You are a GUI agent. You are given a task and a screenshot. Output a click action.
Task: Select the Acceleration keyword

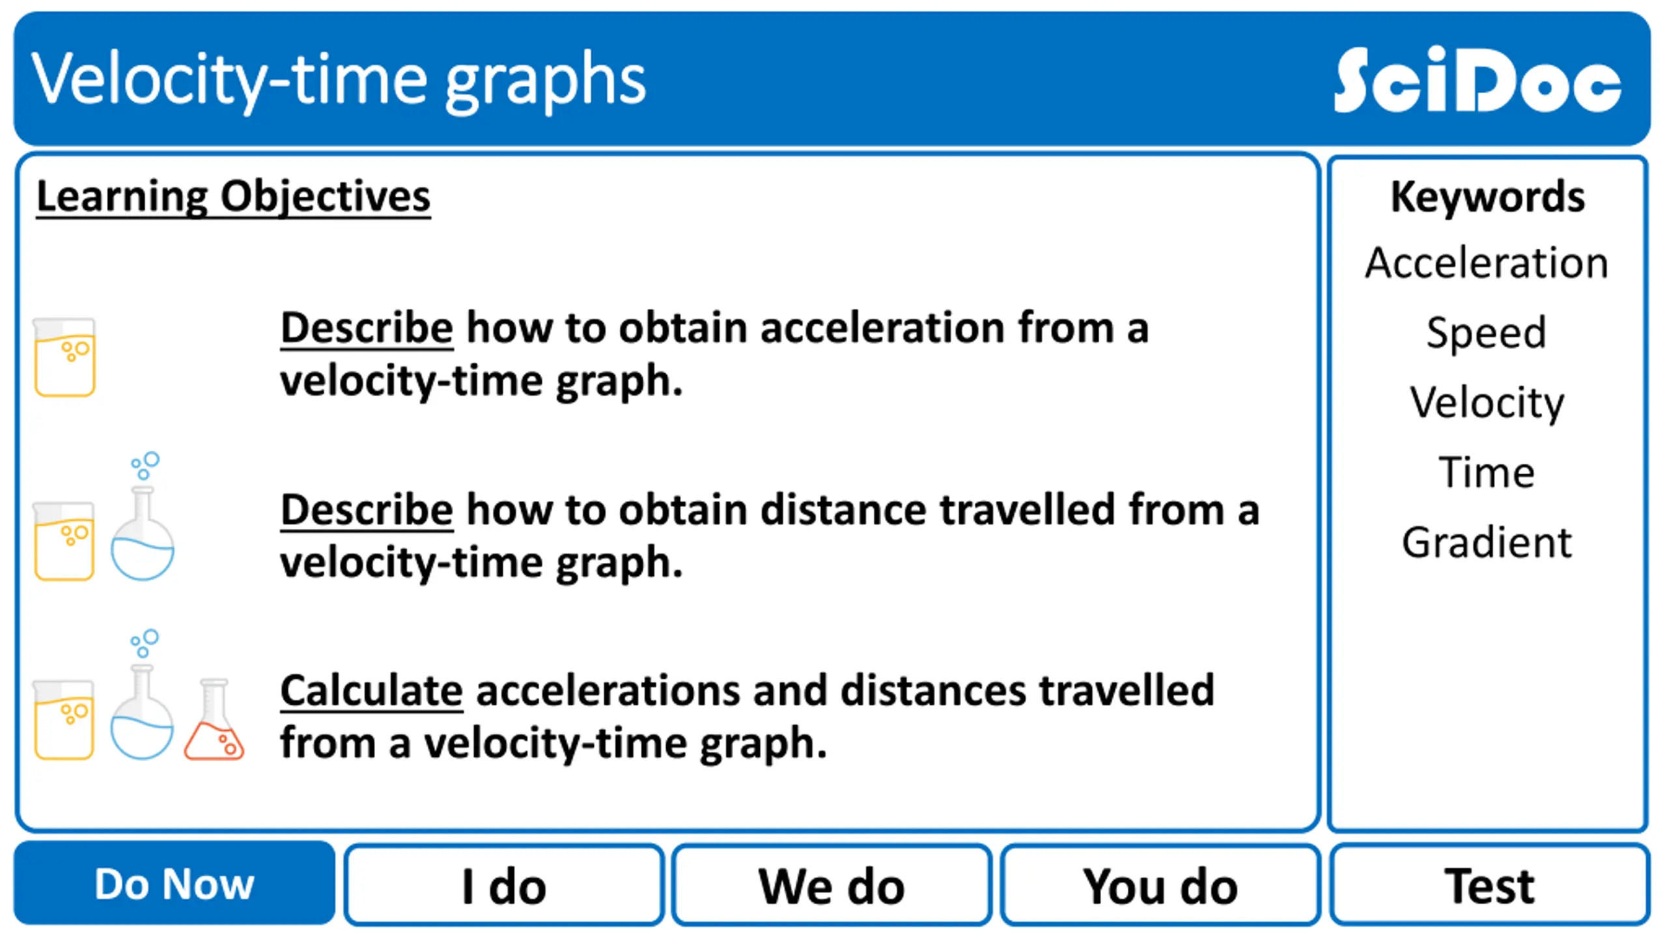click(1487, 263)
